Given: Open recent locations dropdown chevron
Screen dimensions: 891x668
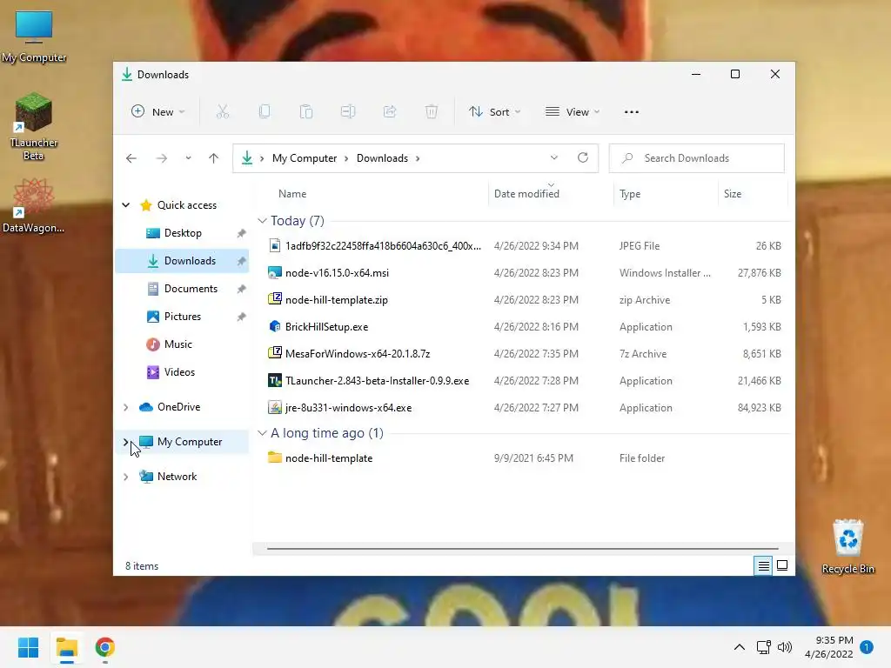Looking at the screenshot, I should [188, 158].
